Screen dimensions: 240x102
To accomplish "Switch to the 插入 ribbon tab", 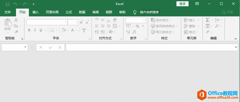I will (x=36, y=12).
